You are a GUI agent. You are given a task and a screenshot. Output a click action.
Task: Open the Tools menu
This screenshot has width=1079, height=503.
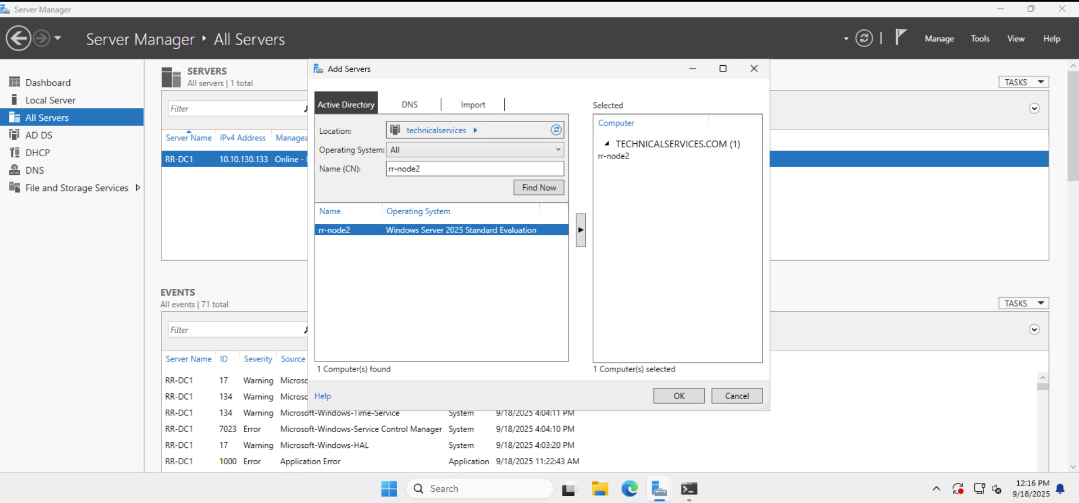pyautogui.click(x=980, y=38)
